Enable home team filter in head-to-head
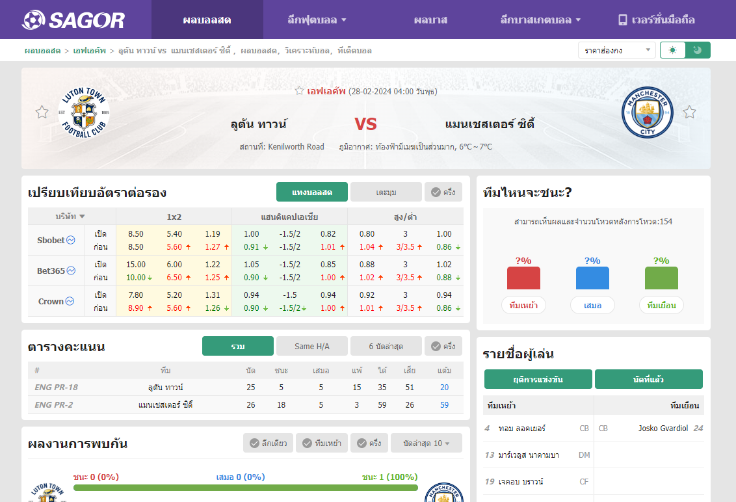The height and width of the screenshot is (502, 736). (x=322, y=443)
